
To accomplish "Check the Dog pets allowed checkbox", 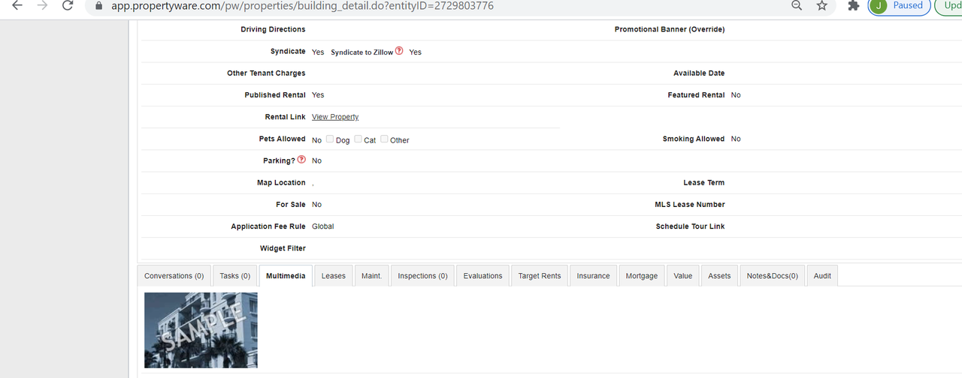I will [x=330, y=139].
